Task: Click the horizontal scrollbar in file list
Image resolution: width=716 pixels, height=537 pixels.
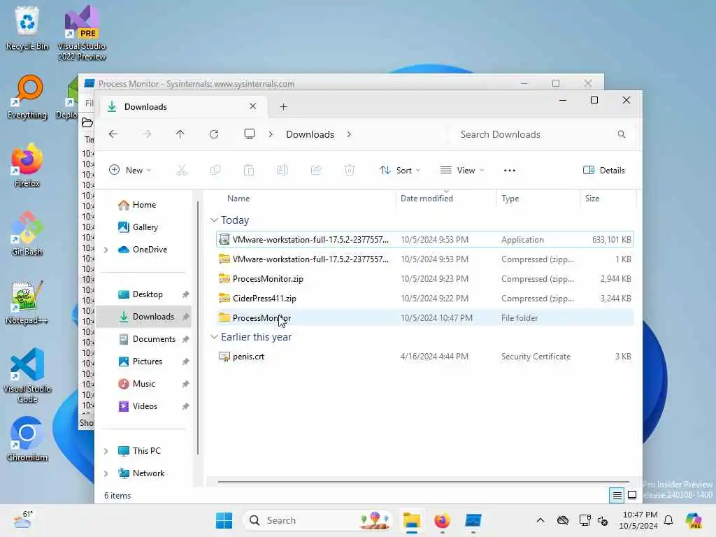Action: 423,482
